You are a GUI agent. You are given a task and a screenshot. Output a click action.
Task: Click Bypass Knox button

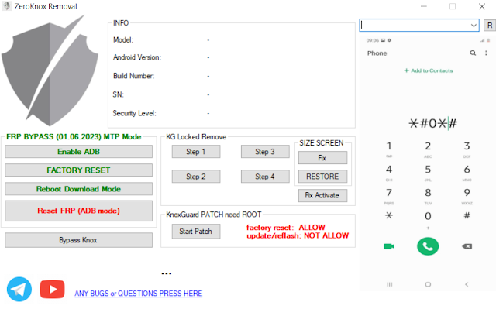pos(78,240)
